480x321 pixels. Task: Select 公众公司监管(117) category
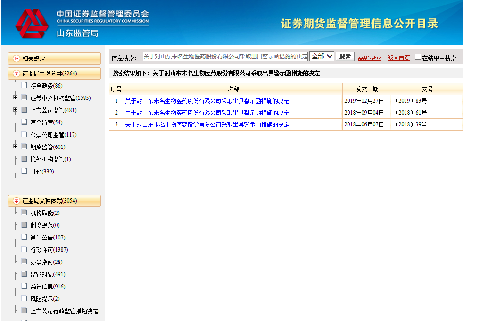pos(53,135)
